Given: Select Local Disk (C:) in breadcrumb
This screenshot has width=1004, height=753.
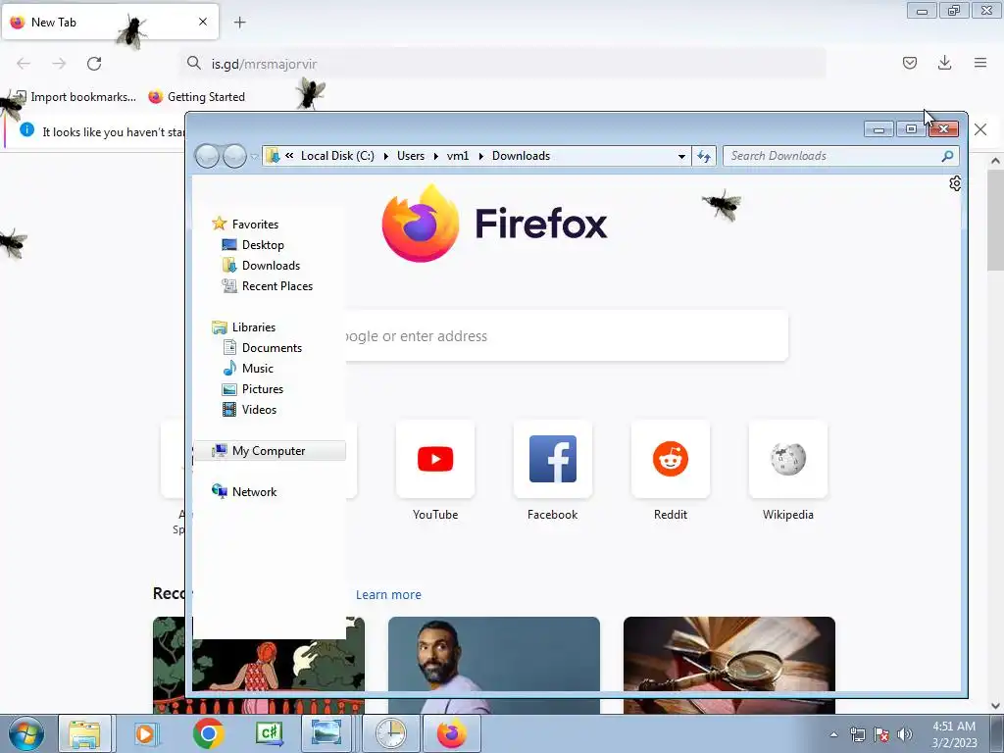Looking at the screenshot, I should (x=337, y=156).
